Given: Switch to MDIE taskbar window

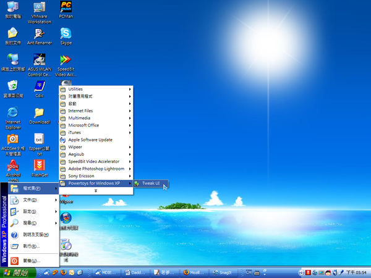Looking at the screenshot, I should (106, 273).
